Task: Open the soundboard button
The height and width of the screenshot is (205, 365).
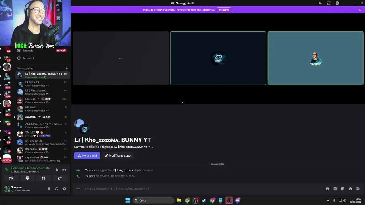Action: coord(60,178)
